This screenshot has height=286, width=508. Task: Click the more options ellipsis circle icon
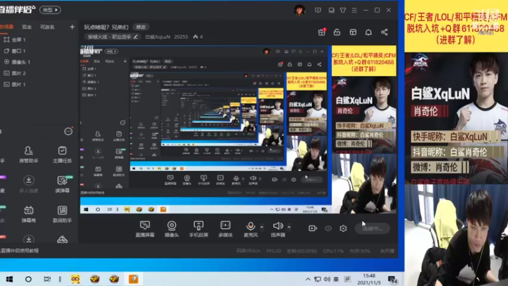tap(68, 132)
